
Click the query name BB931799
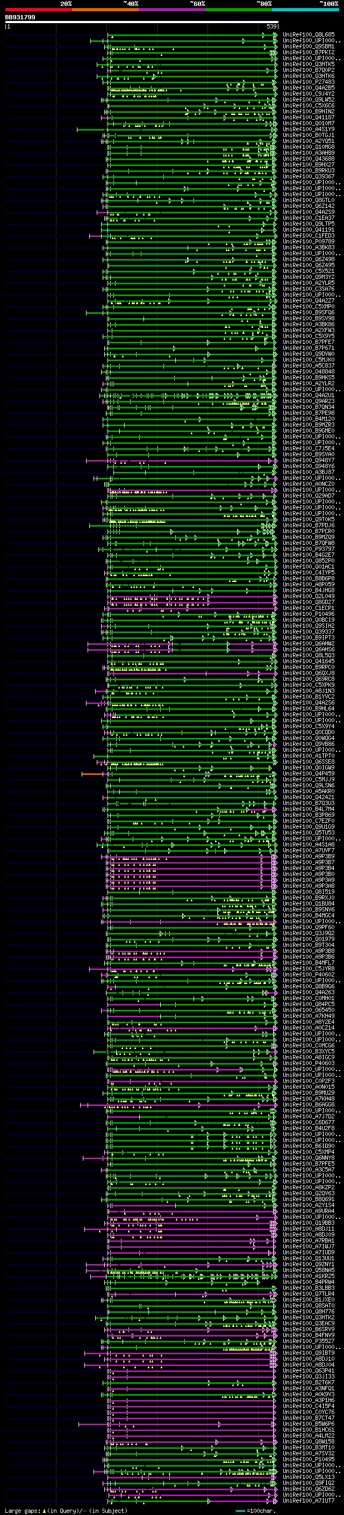pyautogui.click(x=20, y=18)
